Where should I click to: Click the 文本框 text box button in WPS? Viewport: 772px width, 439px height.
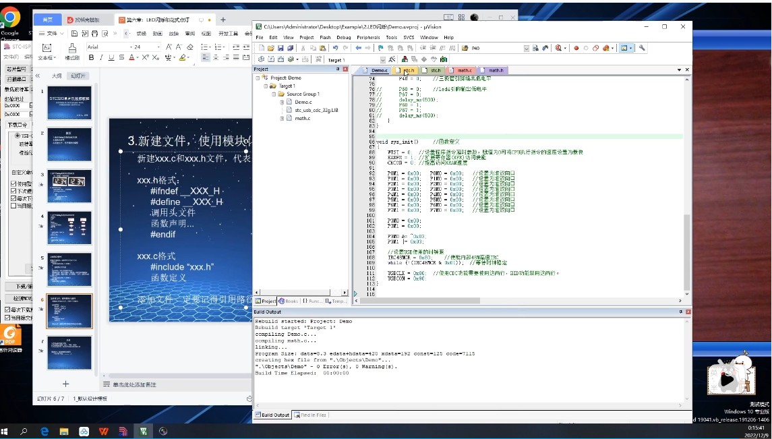pyautogui.click(x=47, y=51)
